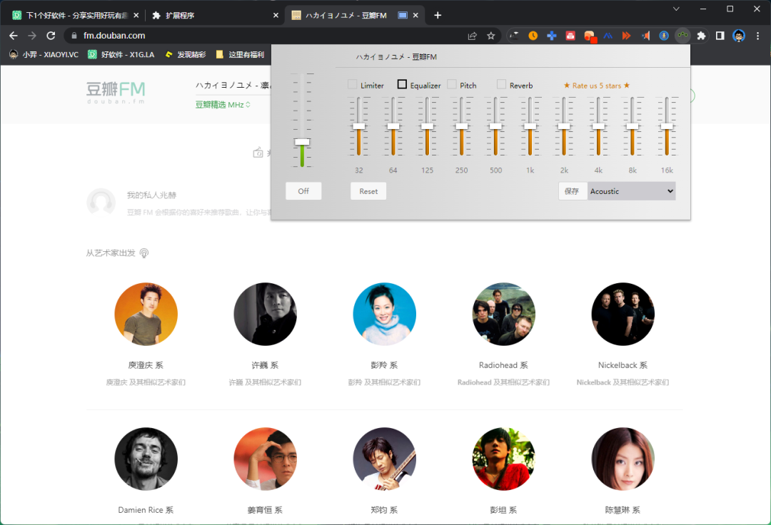This screenshot has height=525, width=771.
Task: Open the blue double-peak extension icon
Action: click(x=608, y=36)
